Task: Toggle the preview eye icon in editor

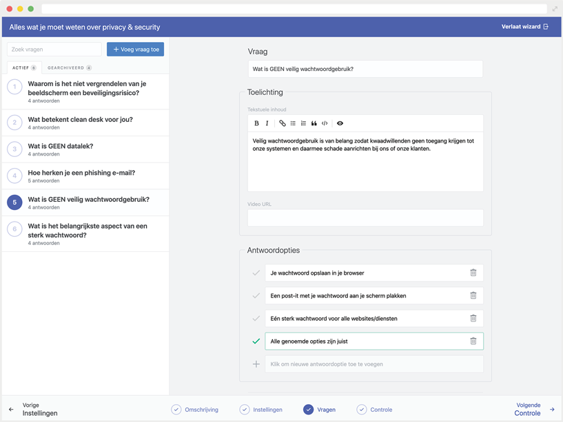Action: (x=340, y=123)
